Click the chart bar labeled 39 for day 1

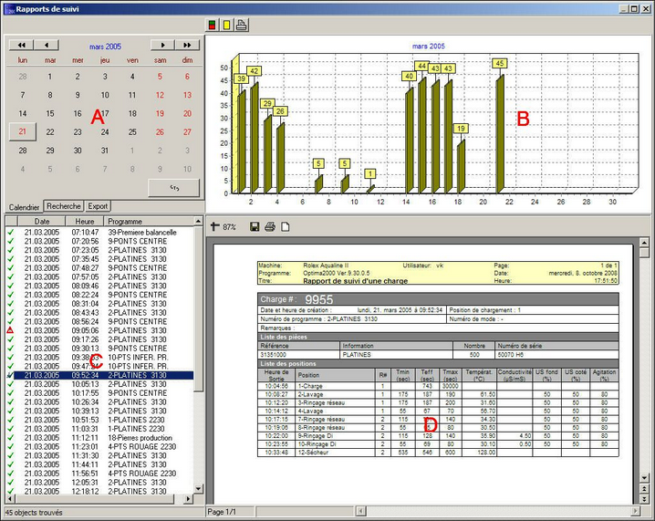click(242, 142)
